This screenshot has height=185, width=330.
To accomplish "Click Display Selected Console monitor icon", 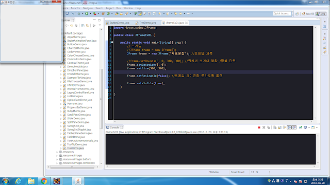I will click(305, 127).
